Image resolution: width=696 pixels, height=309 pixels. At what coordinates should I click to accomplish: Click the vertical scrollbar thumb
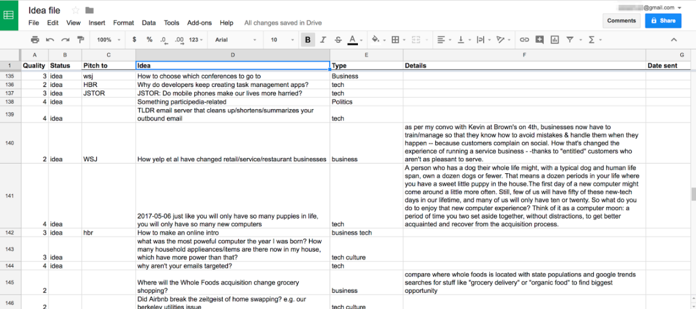click(694, 194)
